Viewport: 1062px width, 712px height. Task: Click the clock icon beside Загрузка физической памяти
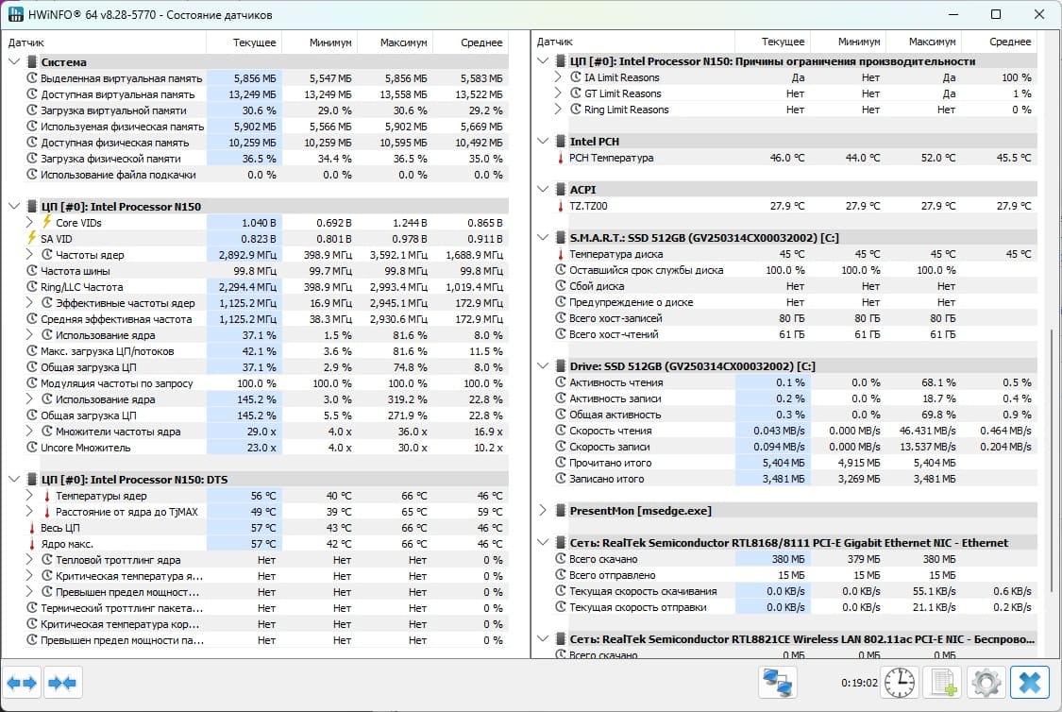pyautogui.click(x=32, y=159)
